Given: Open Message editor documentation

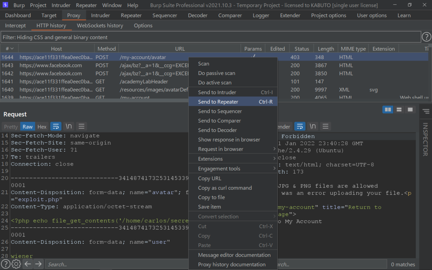Looking at the screenshot, I should tap(233, 255).
